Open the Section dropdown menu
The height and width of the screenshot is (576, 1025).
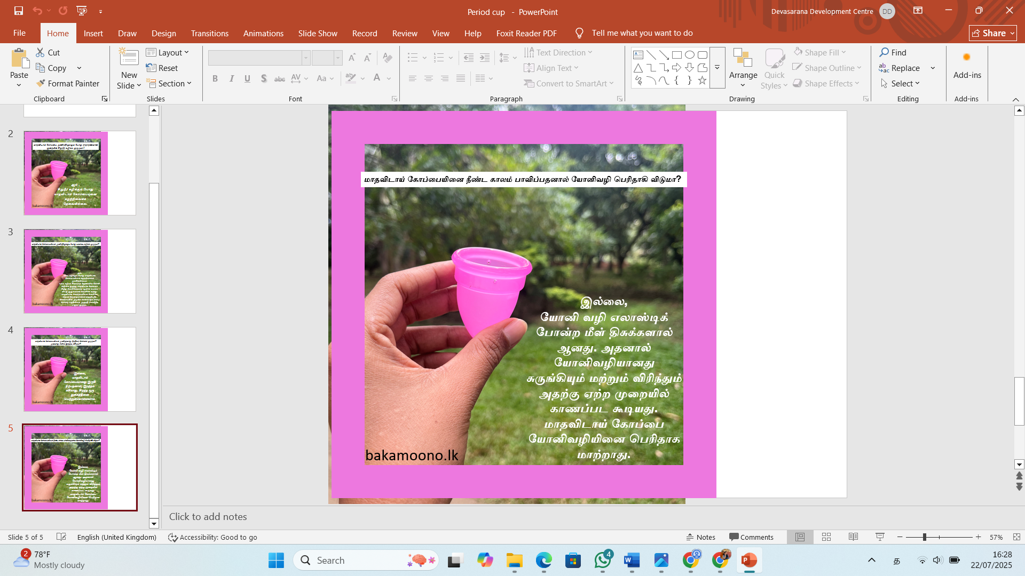tap(169, 83)
